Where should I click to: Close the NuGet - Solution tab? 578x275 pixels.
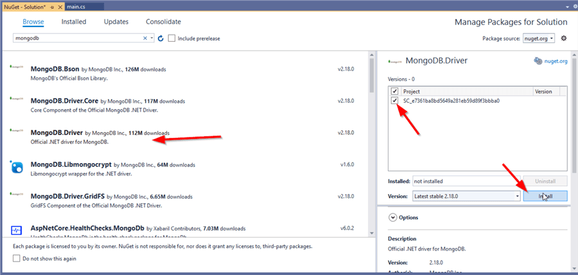[60, 7]
